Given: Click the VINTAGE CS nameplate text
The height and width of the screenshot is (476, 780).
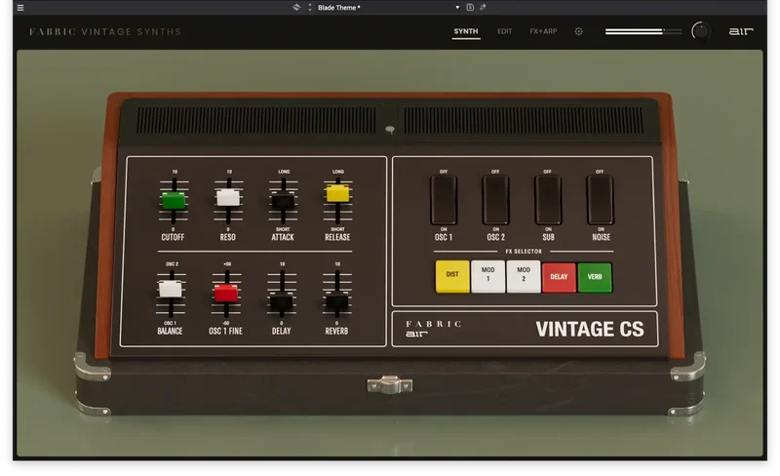Looking at the screenshot, I should tap(590, 329).
